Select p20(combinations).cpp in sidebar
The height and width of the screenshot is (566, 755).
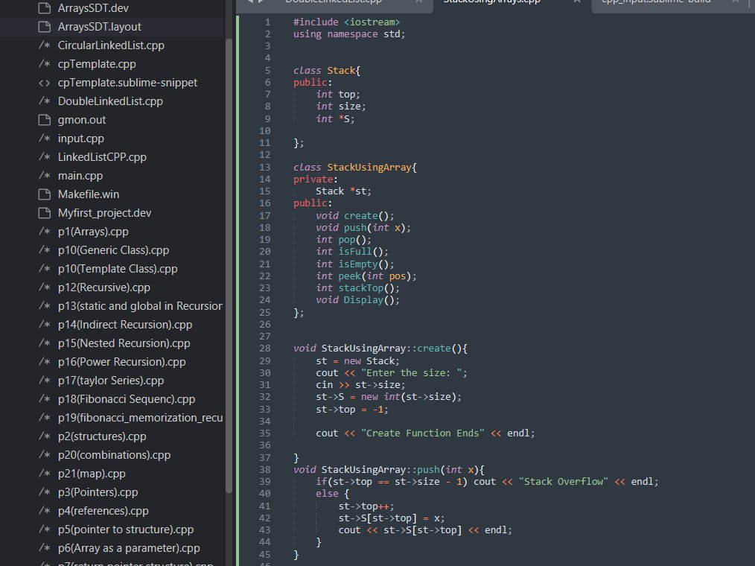[x=114, y=455]
